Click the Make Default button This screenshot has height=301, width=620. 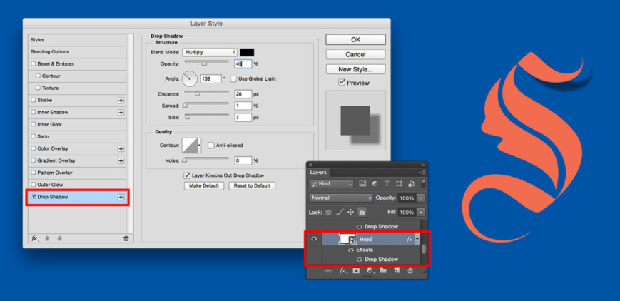[x=204, y=186]
